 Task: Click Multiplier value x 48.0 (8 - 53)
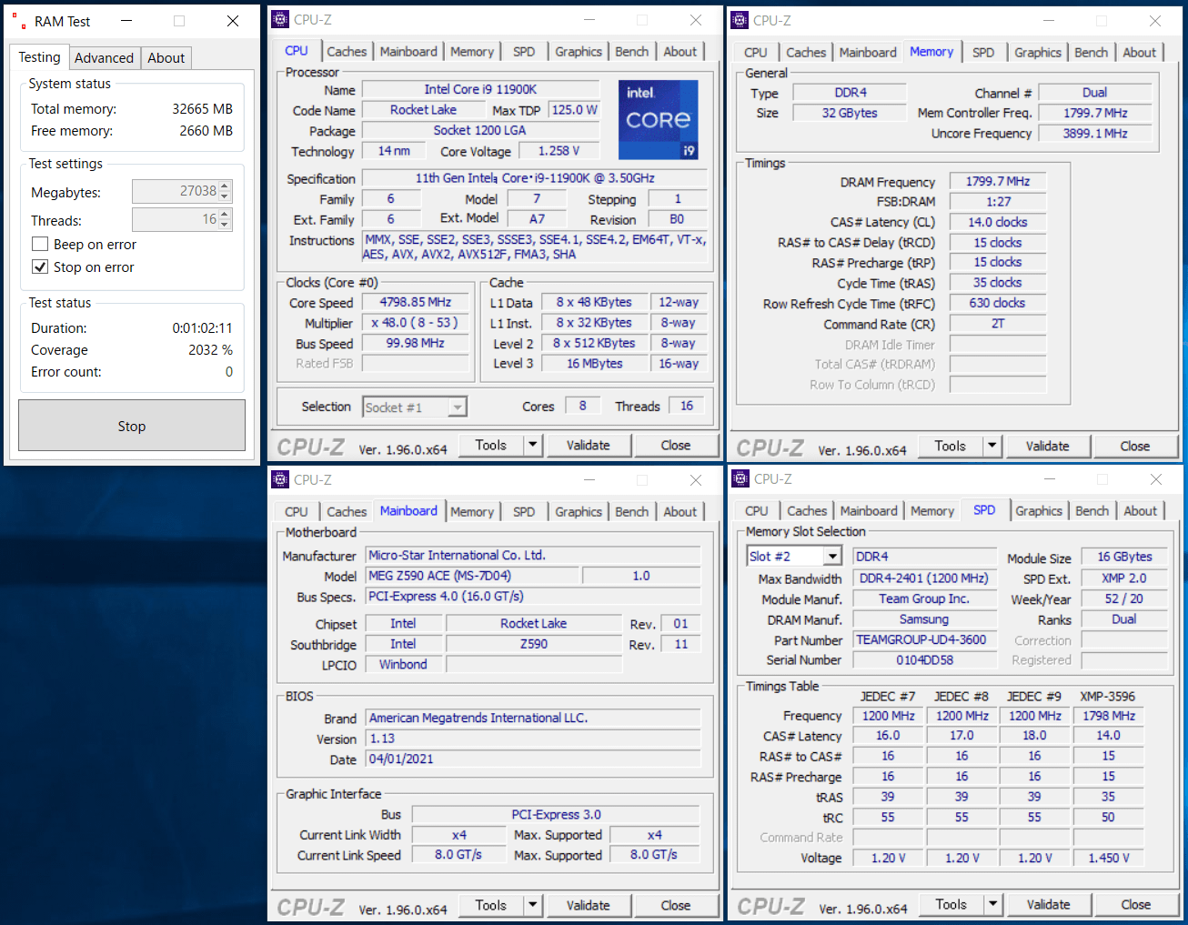pyautogui.click(x=416, y=323)
